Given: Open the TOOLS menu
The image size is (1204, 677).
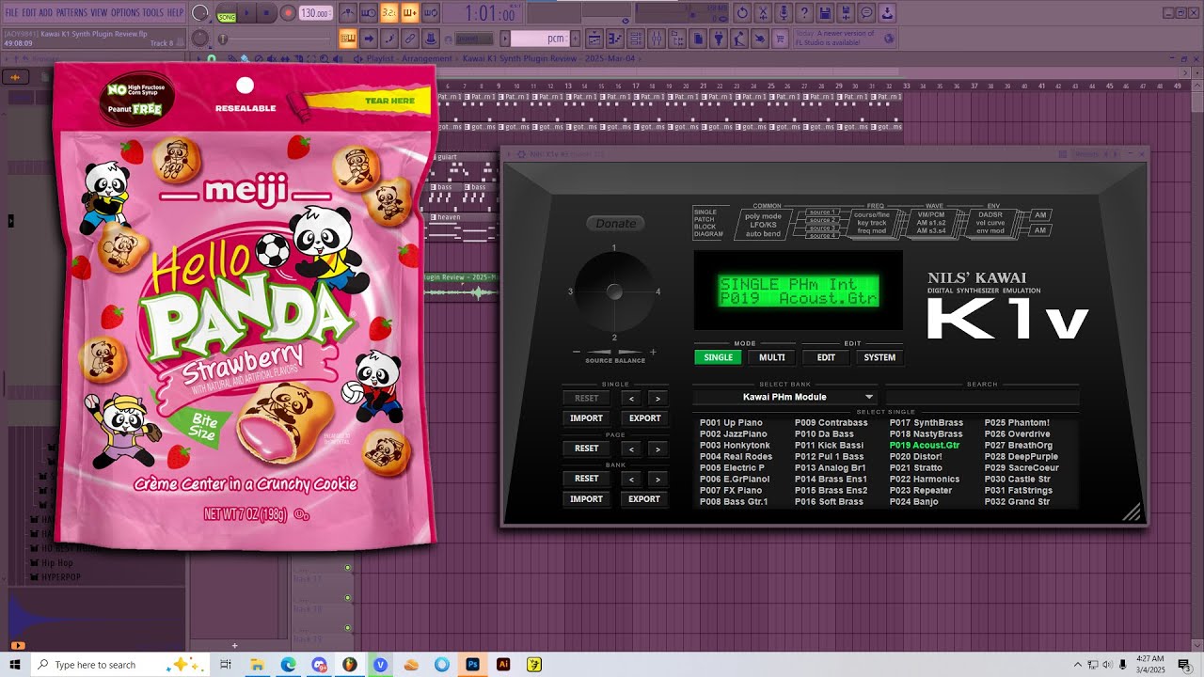Looking at the screenshot, I should [x=152, y=12].
